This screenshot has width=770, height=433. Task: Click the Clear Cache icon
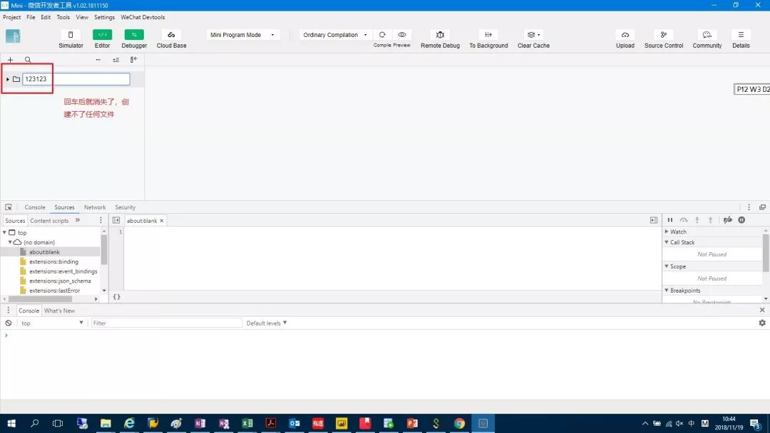(533, 35)
